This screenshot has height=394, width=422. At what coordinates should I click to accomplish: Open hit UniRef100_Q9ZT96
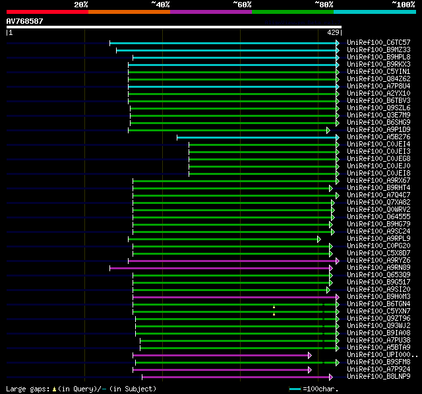378,319
